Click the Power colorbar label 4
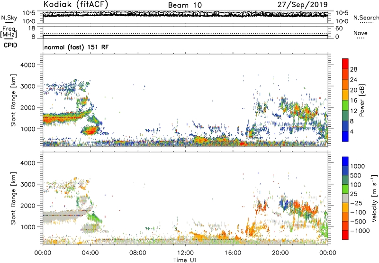The image size is (379, 263). pos(352,131)
